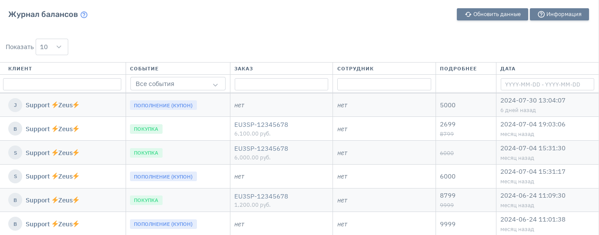Click the Заказ filter input field
599x235 pixels.
click(281, 84)
